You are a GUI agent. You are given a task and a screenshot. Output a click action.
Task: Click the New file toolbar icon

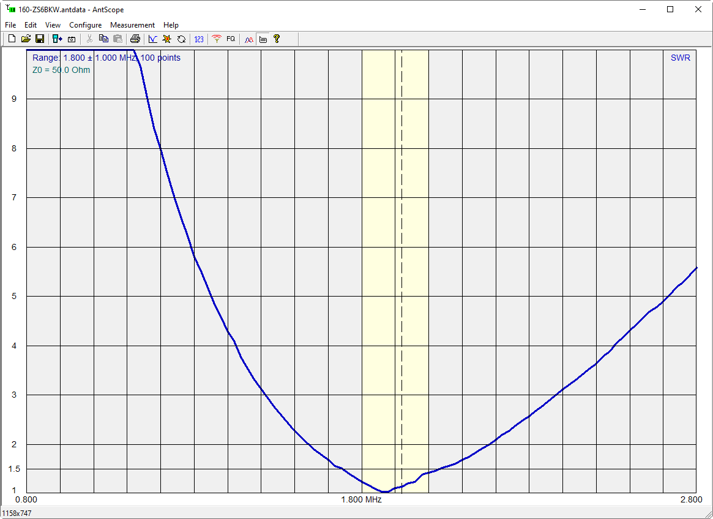pyautogui.click(x=12, y=39)
